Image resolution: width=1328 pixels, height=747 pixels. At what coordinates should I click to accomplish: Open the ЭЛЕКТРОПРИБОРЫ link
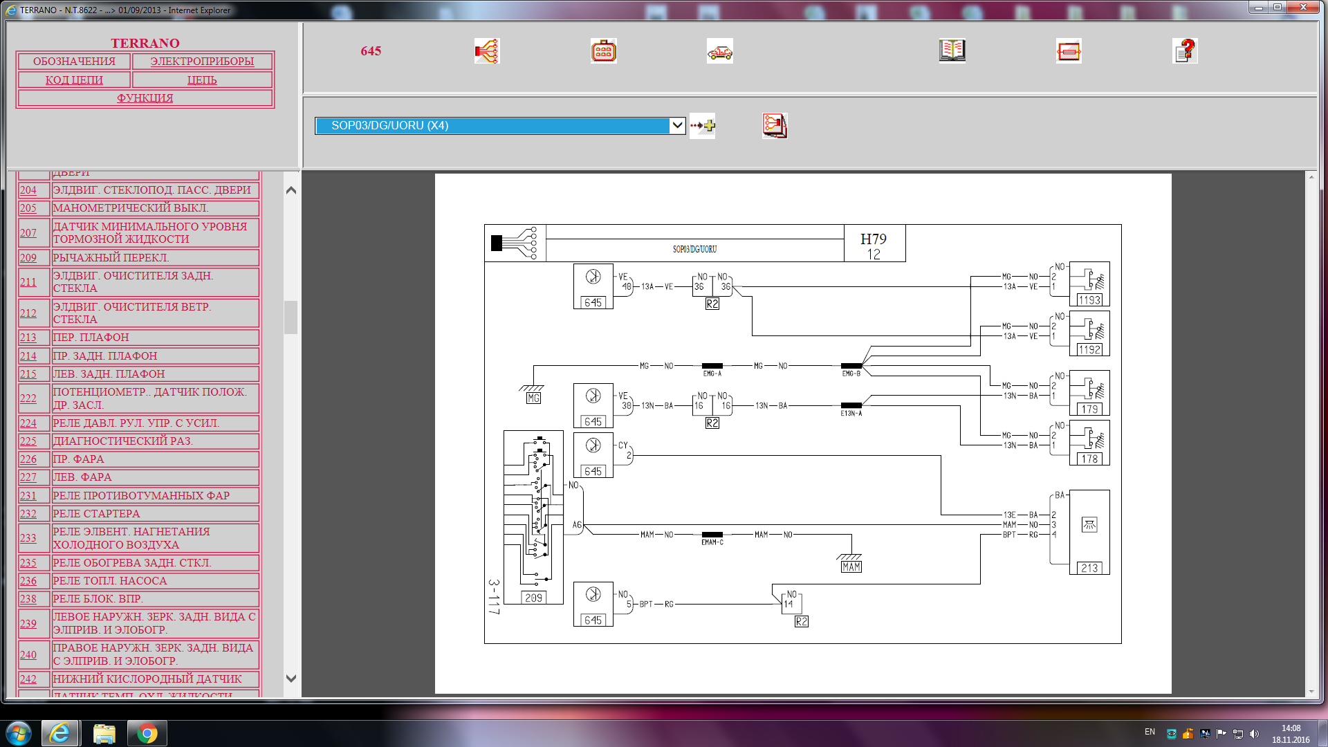point(202,61)
